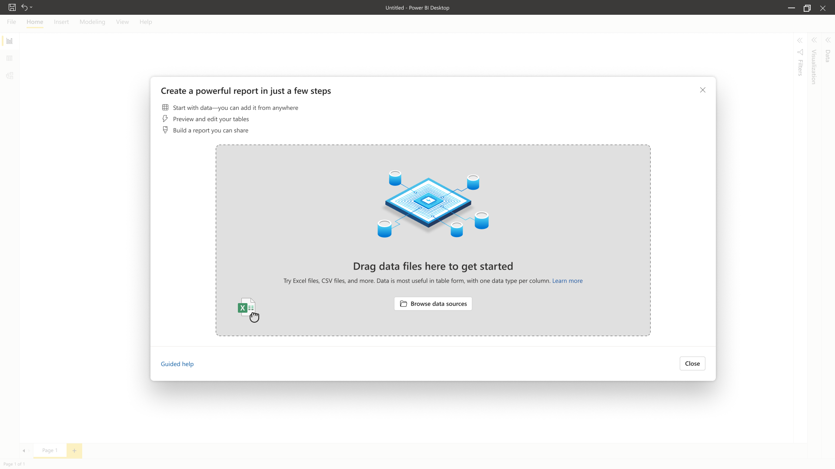This screenshot has height=469, width=835.
Task: Follow the Learn more link
Action: coord(567,281)
